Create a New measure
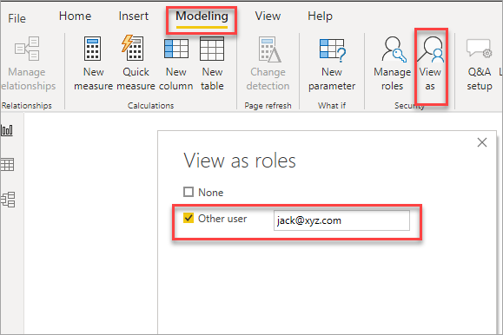The image size is (503, 335). [93, 63]
